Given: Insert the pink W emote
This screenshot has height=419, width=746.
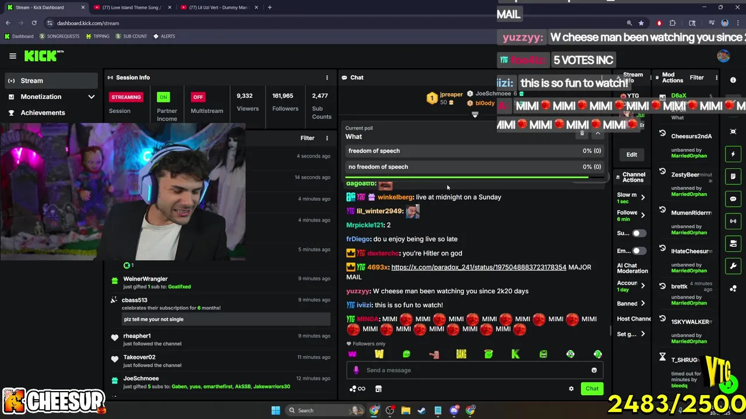Looking at the screenshot, I should tap(352, 354).
